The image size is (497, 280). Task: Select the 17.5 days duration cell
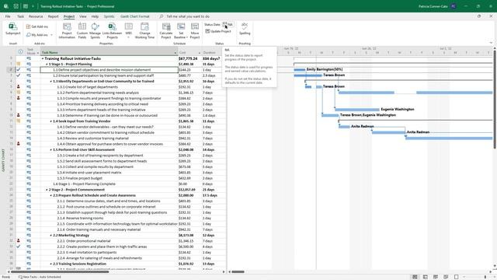[214, 195]
